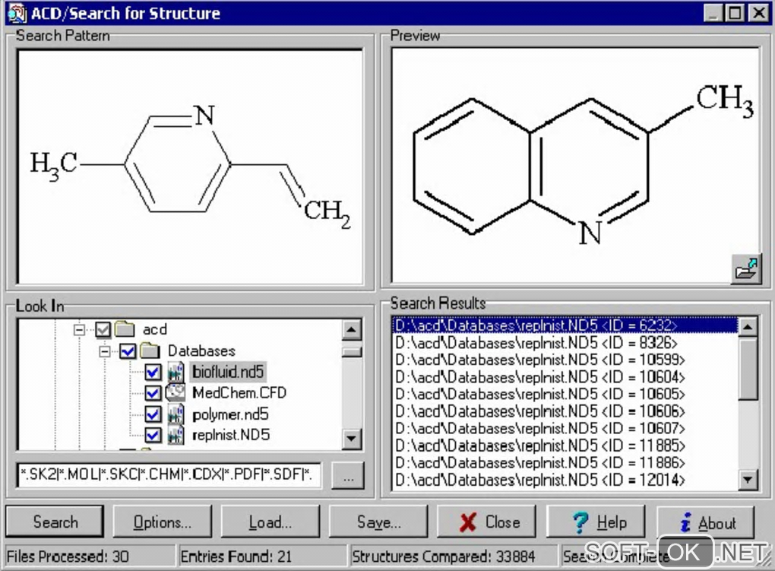This screenshot has height=571, width=775.
Task: Click the file type filter input field
Action: (x=169, y=475)
